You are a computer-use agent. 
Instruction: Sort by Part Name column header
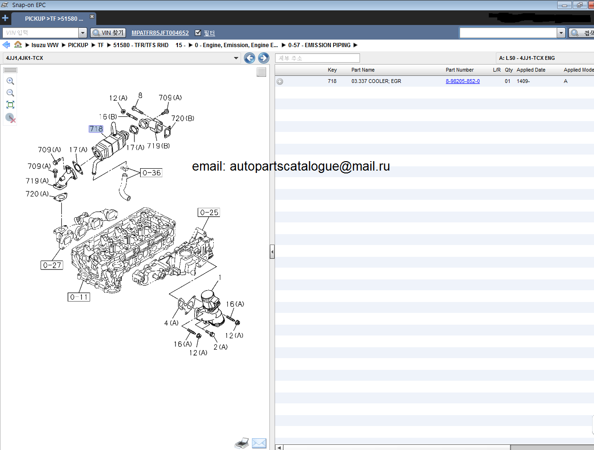coord(363,70)
